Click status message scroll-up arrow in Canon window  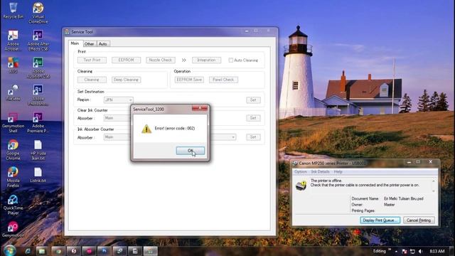[434, 181]
